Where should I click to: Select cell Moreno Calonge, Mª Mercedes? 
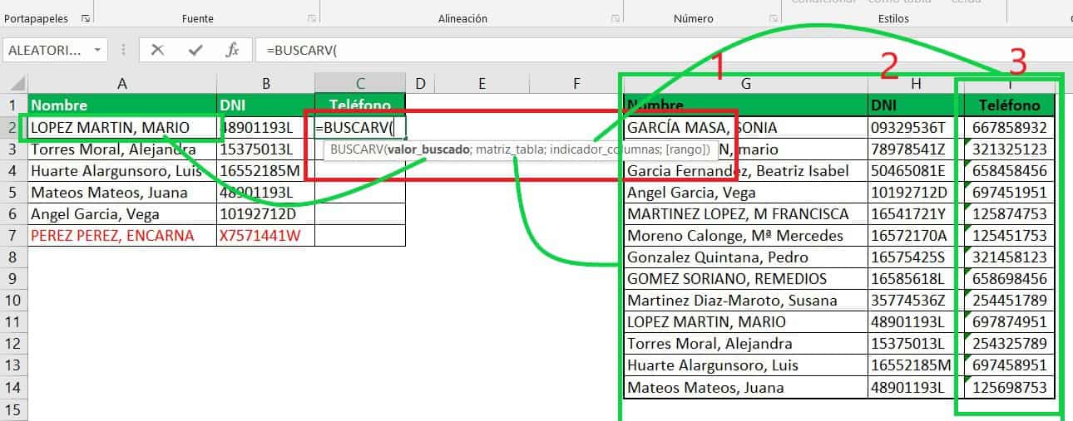745,235
